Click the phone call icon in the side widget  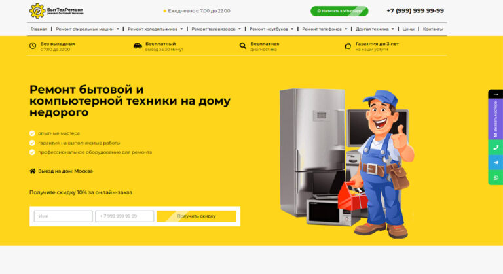click(x=496, y=147)
